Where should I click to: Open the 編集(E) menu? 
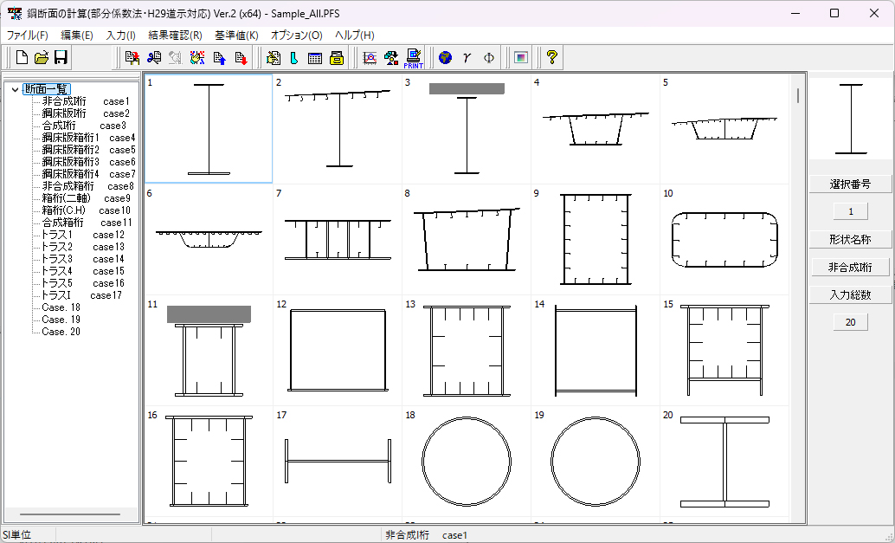tap(77, 36)
